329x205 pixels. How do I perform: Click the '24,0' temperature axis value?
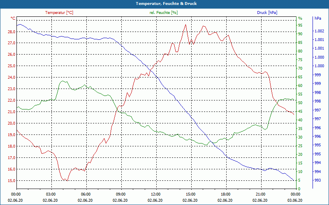[x=12, y=77]
